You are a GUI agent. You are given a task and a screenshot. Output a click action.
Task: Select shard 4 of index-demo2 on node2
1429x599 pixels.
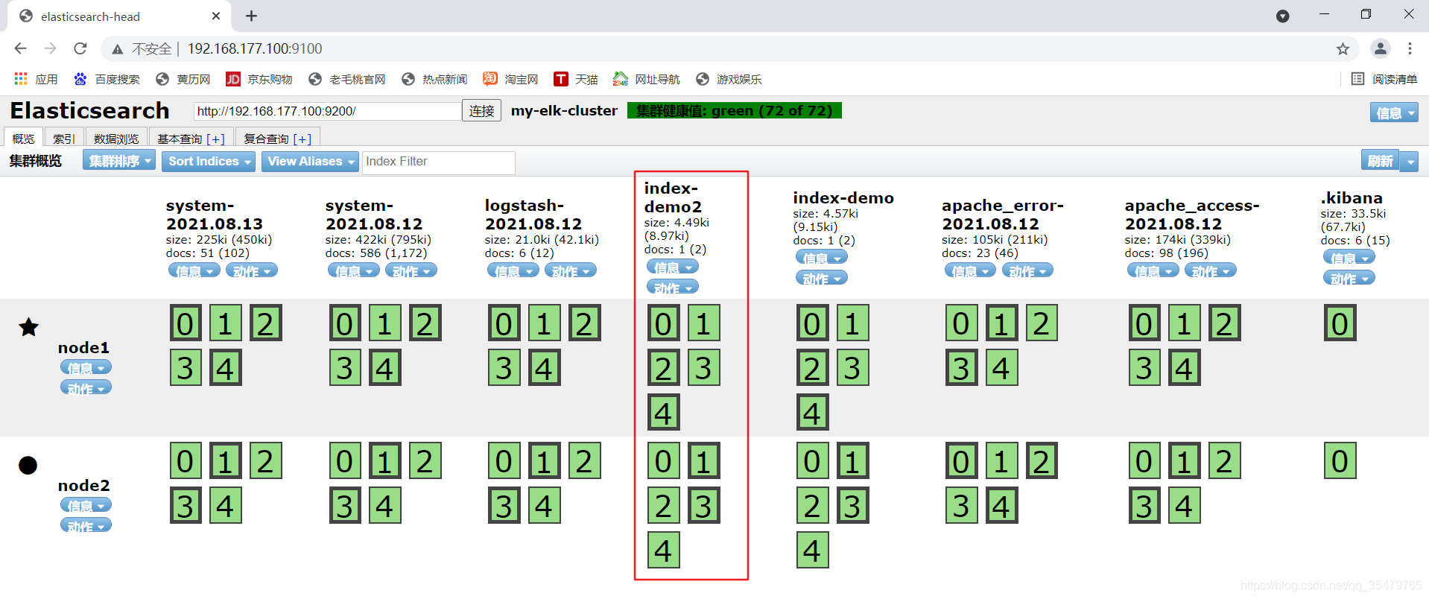pos(663,551)
